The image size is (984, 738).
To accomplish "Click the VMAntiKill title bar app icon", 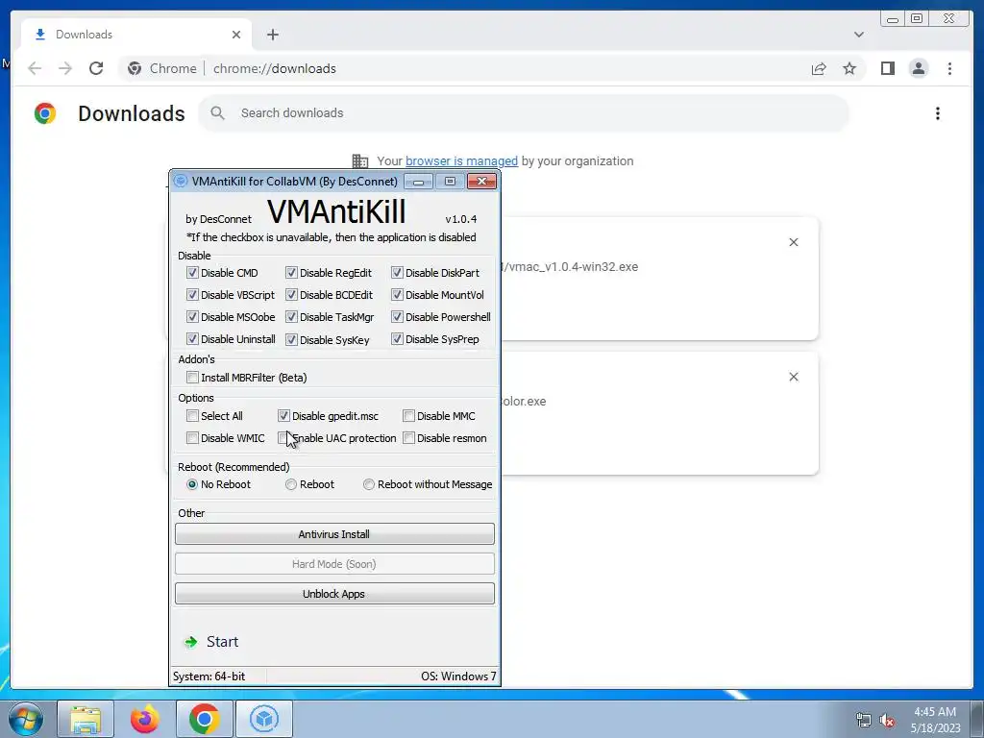I will 180,182.
